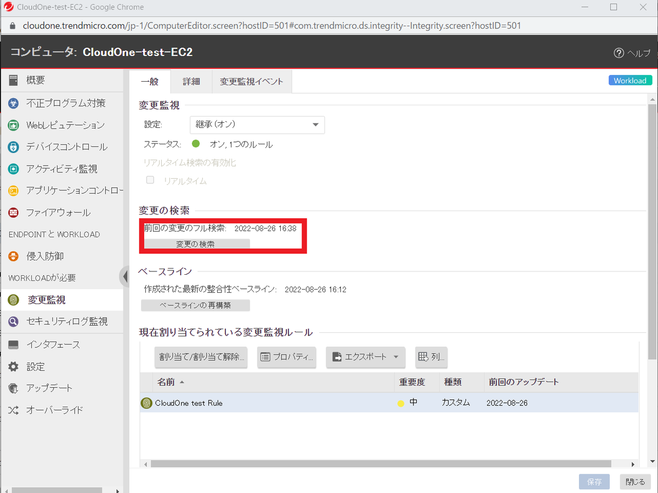Click the オーバーライド shuffle icon
This screenshot has height=493, width=658.
(14, 410)
